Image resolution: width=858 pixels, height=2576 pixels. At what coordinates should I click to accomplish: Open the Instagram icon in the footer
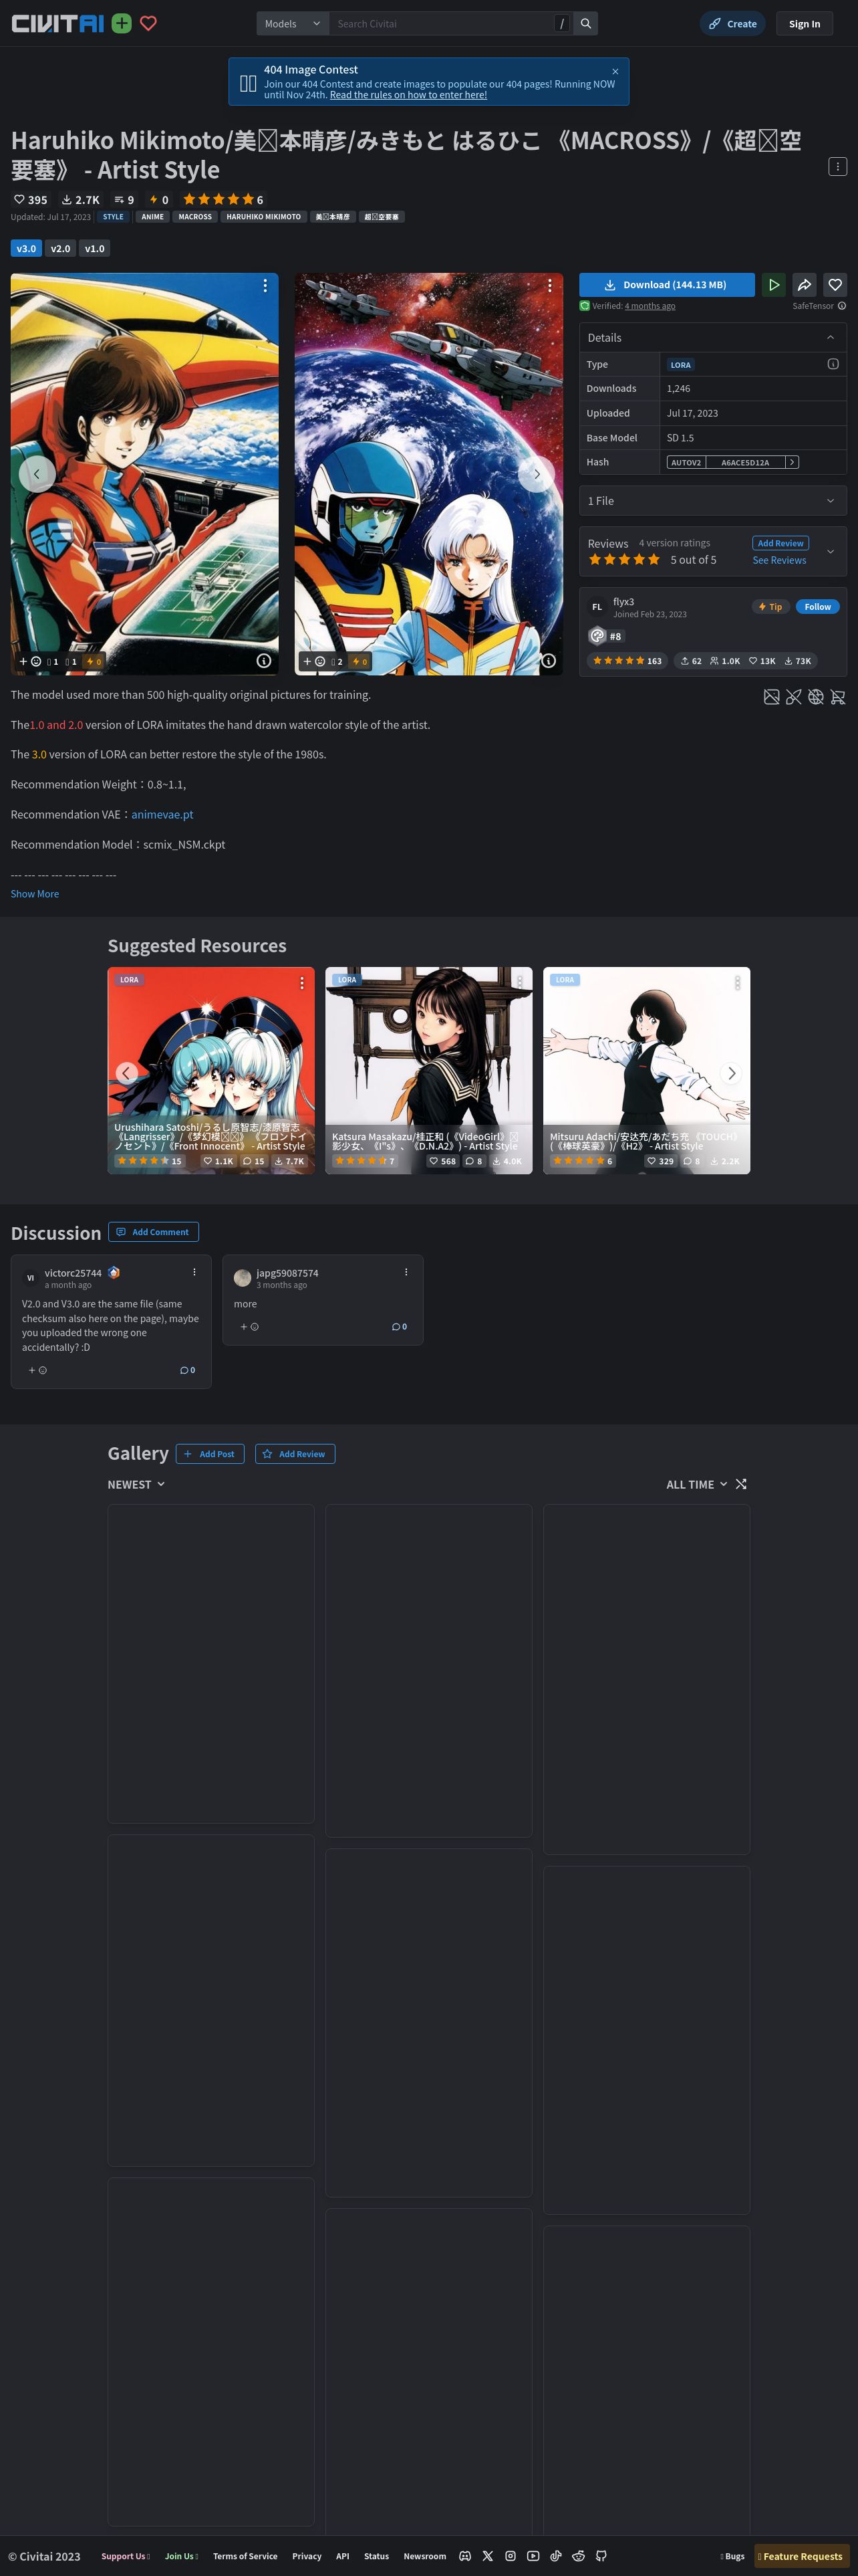[511, 2555]
